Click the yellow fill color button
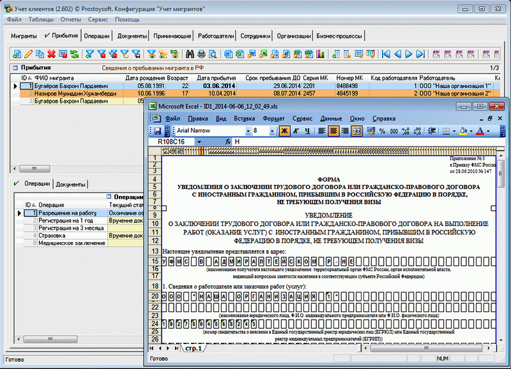The width and height of the screenshot is (511, 369). pos(463,130)
